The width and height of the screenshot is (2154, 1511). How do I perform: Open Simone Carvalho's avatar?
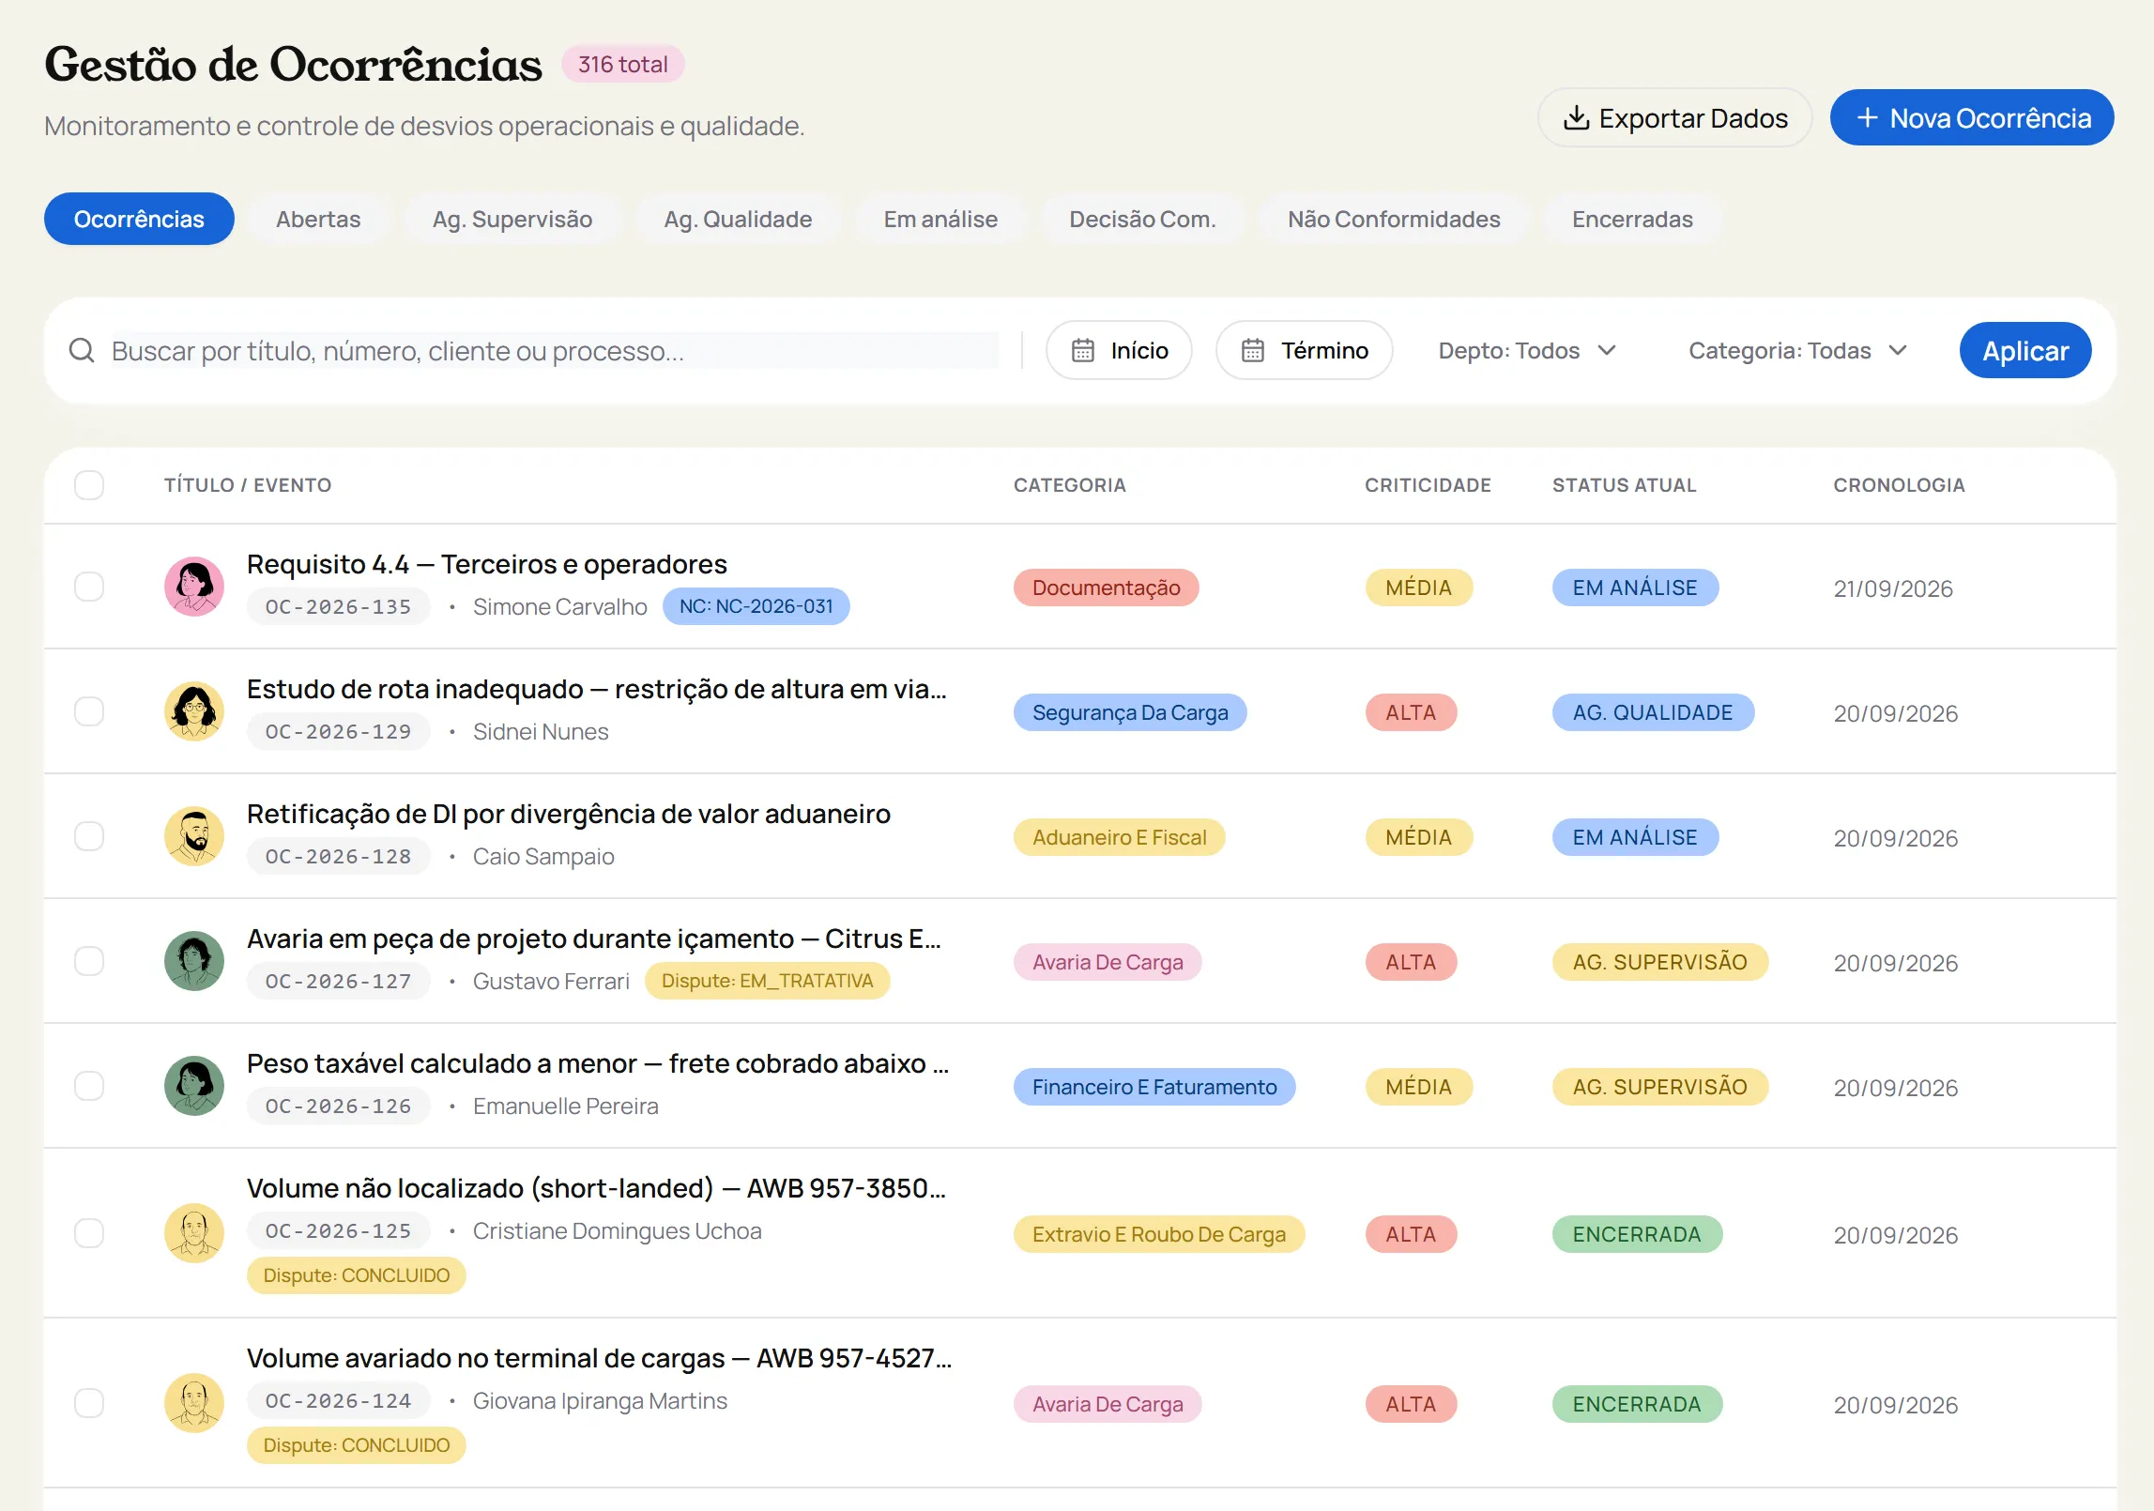[194, 587]
